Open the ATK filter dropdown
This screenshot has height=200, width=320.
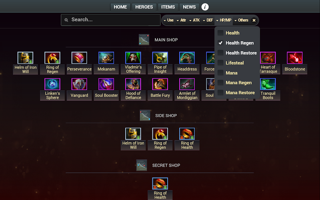[194, 20]
